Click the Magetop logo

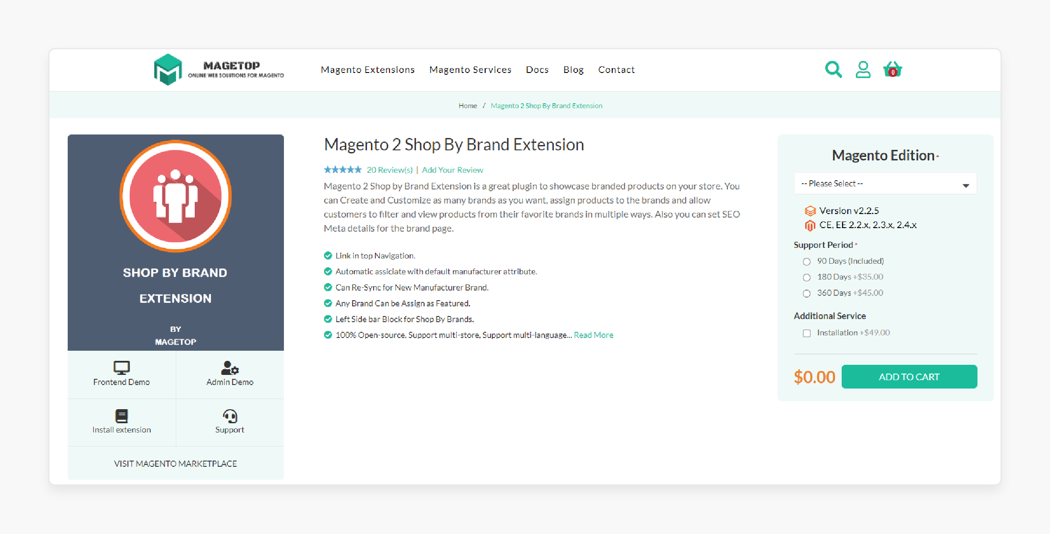tap(219, 70)
